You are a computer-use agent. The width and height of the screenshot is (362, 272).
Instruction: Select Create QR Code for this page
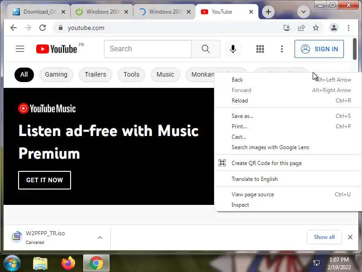(288, 163)
